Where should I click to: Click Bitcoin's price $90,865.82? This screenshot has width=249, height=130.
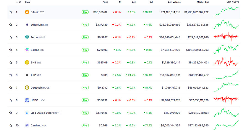pos(100,12)
